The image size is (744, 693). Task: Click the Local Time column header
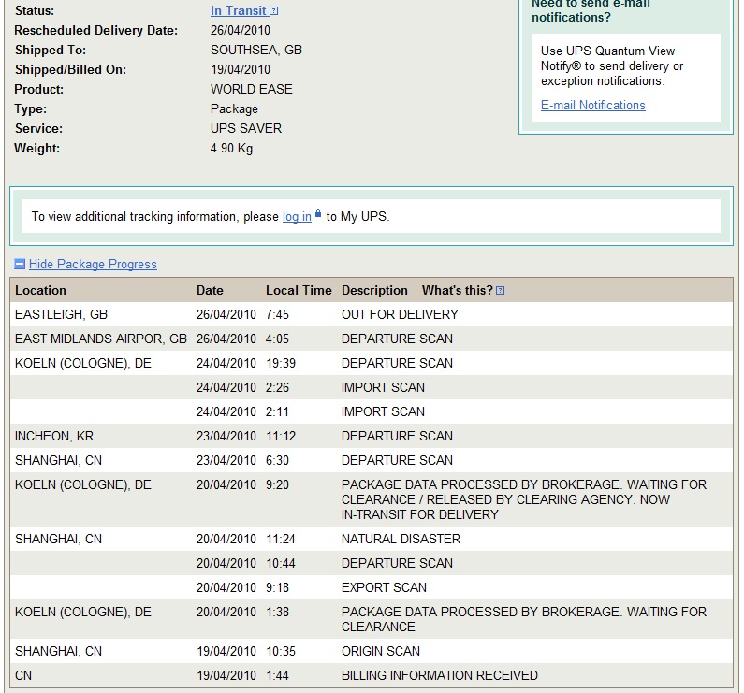299,290
